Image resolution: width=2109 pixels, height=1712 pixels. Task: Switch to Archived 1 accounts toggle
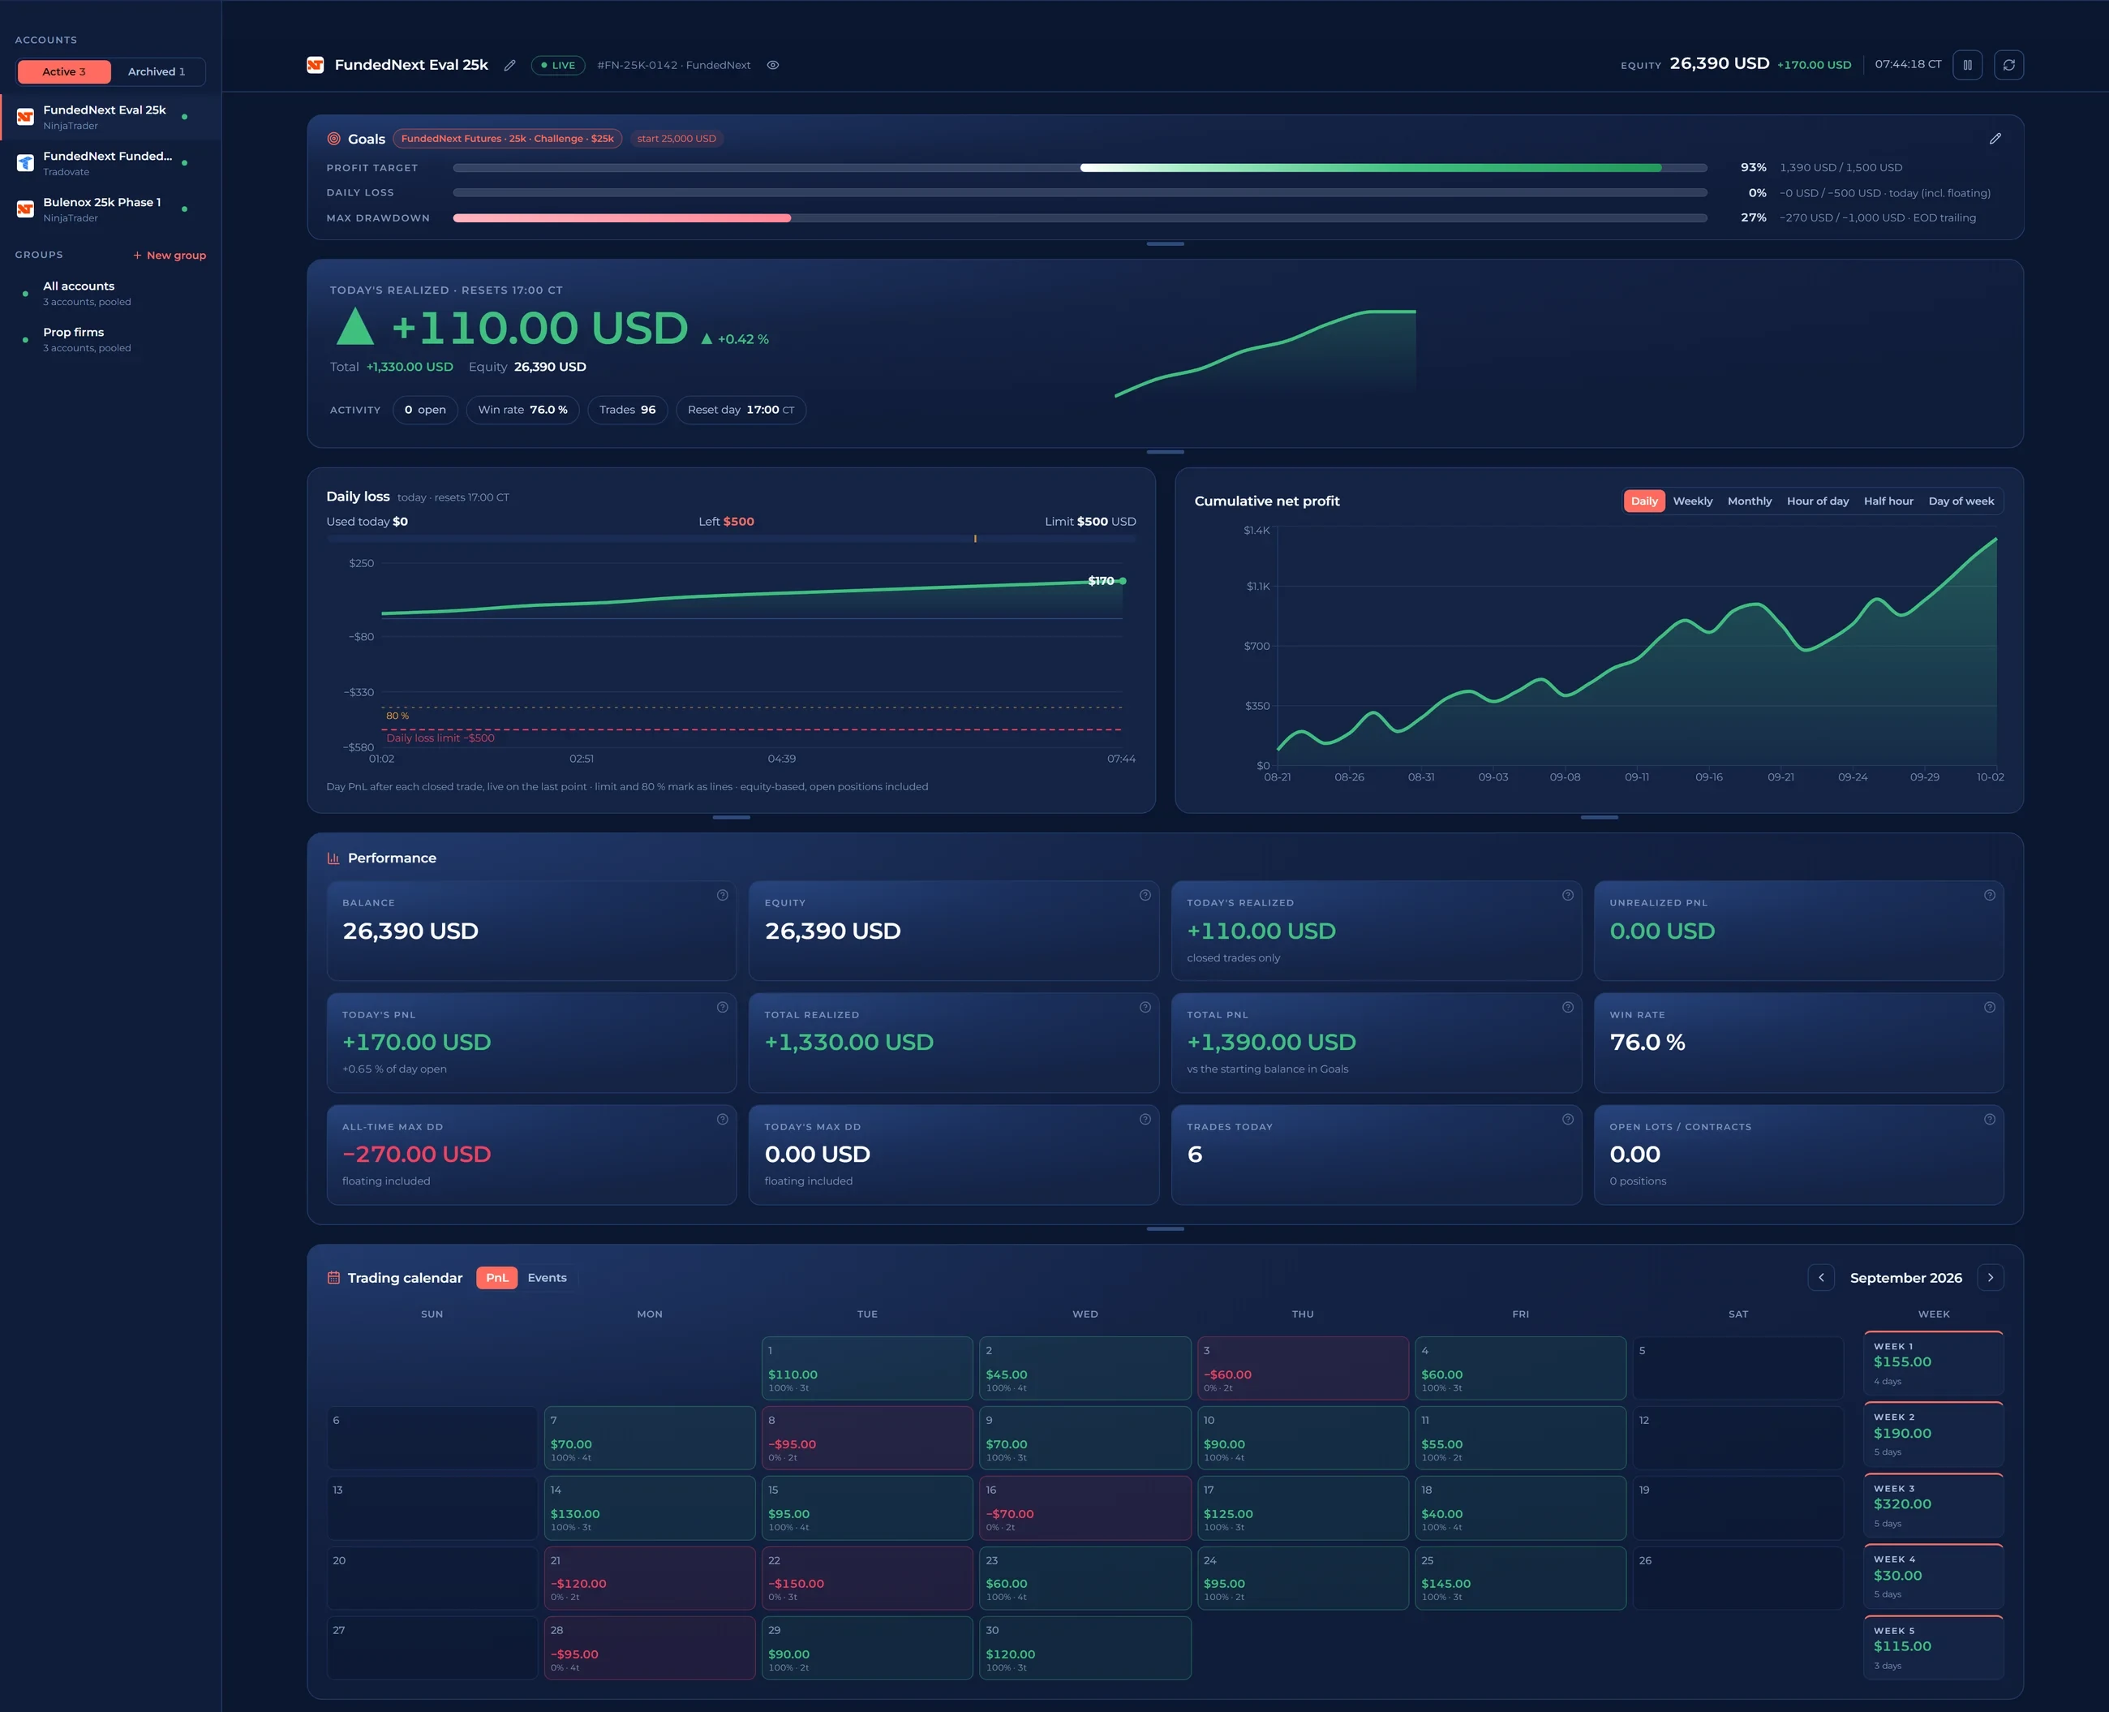point(157,72)
